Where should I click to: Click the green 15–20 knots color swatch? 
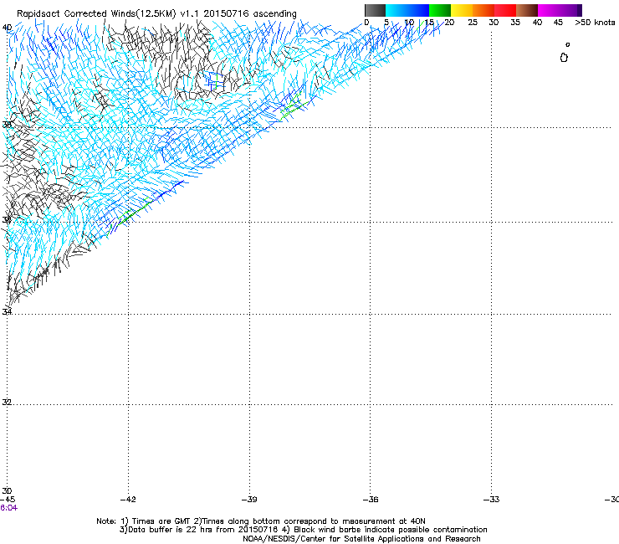(440, 10)
